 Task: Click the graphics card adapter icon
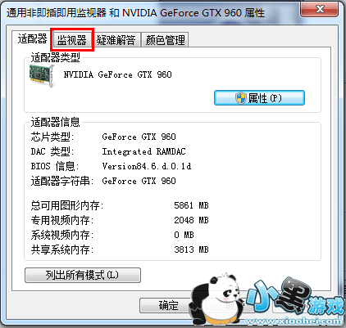(x=42, y=76)
